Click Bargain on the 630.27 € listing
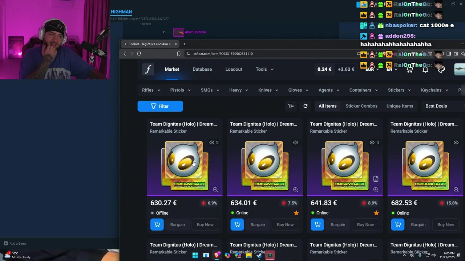This screenshot has width=465, height=261. tap(178, 225)
